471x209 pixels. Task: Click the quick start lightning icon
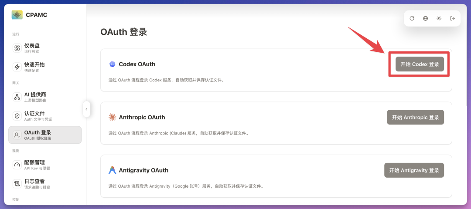17,67
